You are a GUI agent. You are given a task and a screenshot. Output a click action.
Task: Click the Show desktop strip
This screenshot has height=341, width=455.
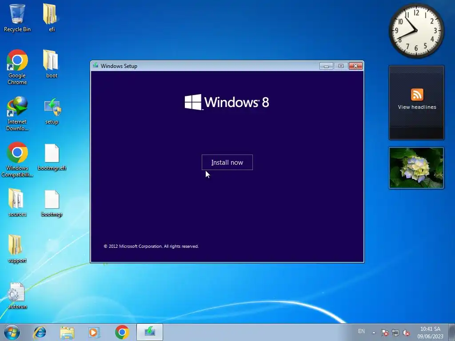[x=452, y=332]
